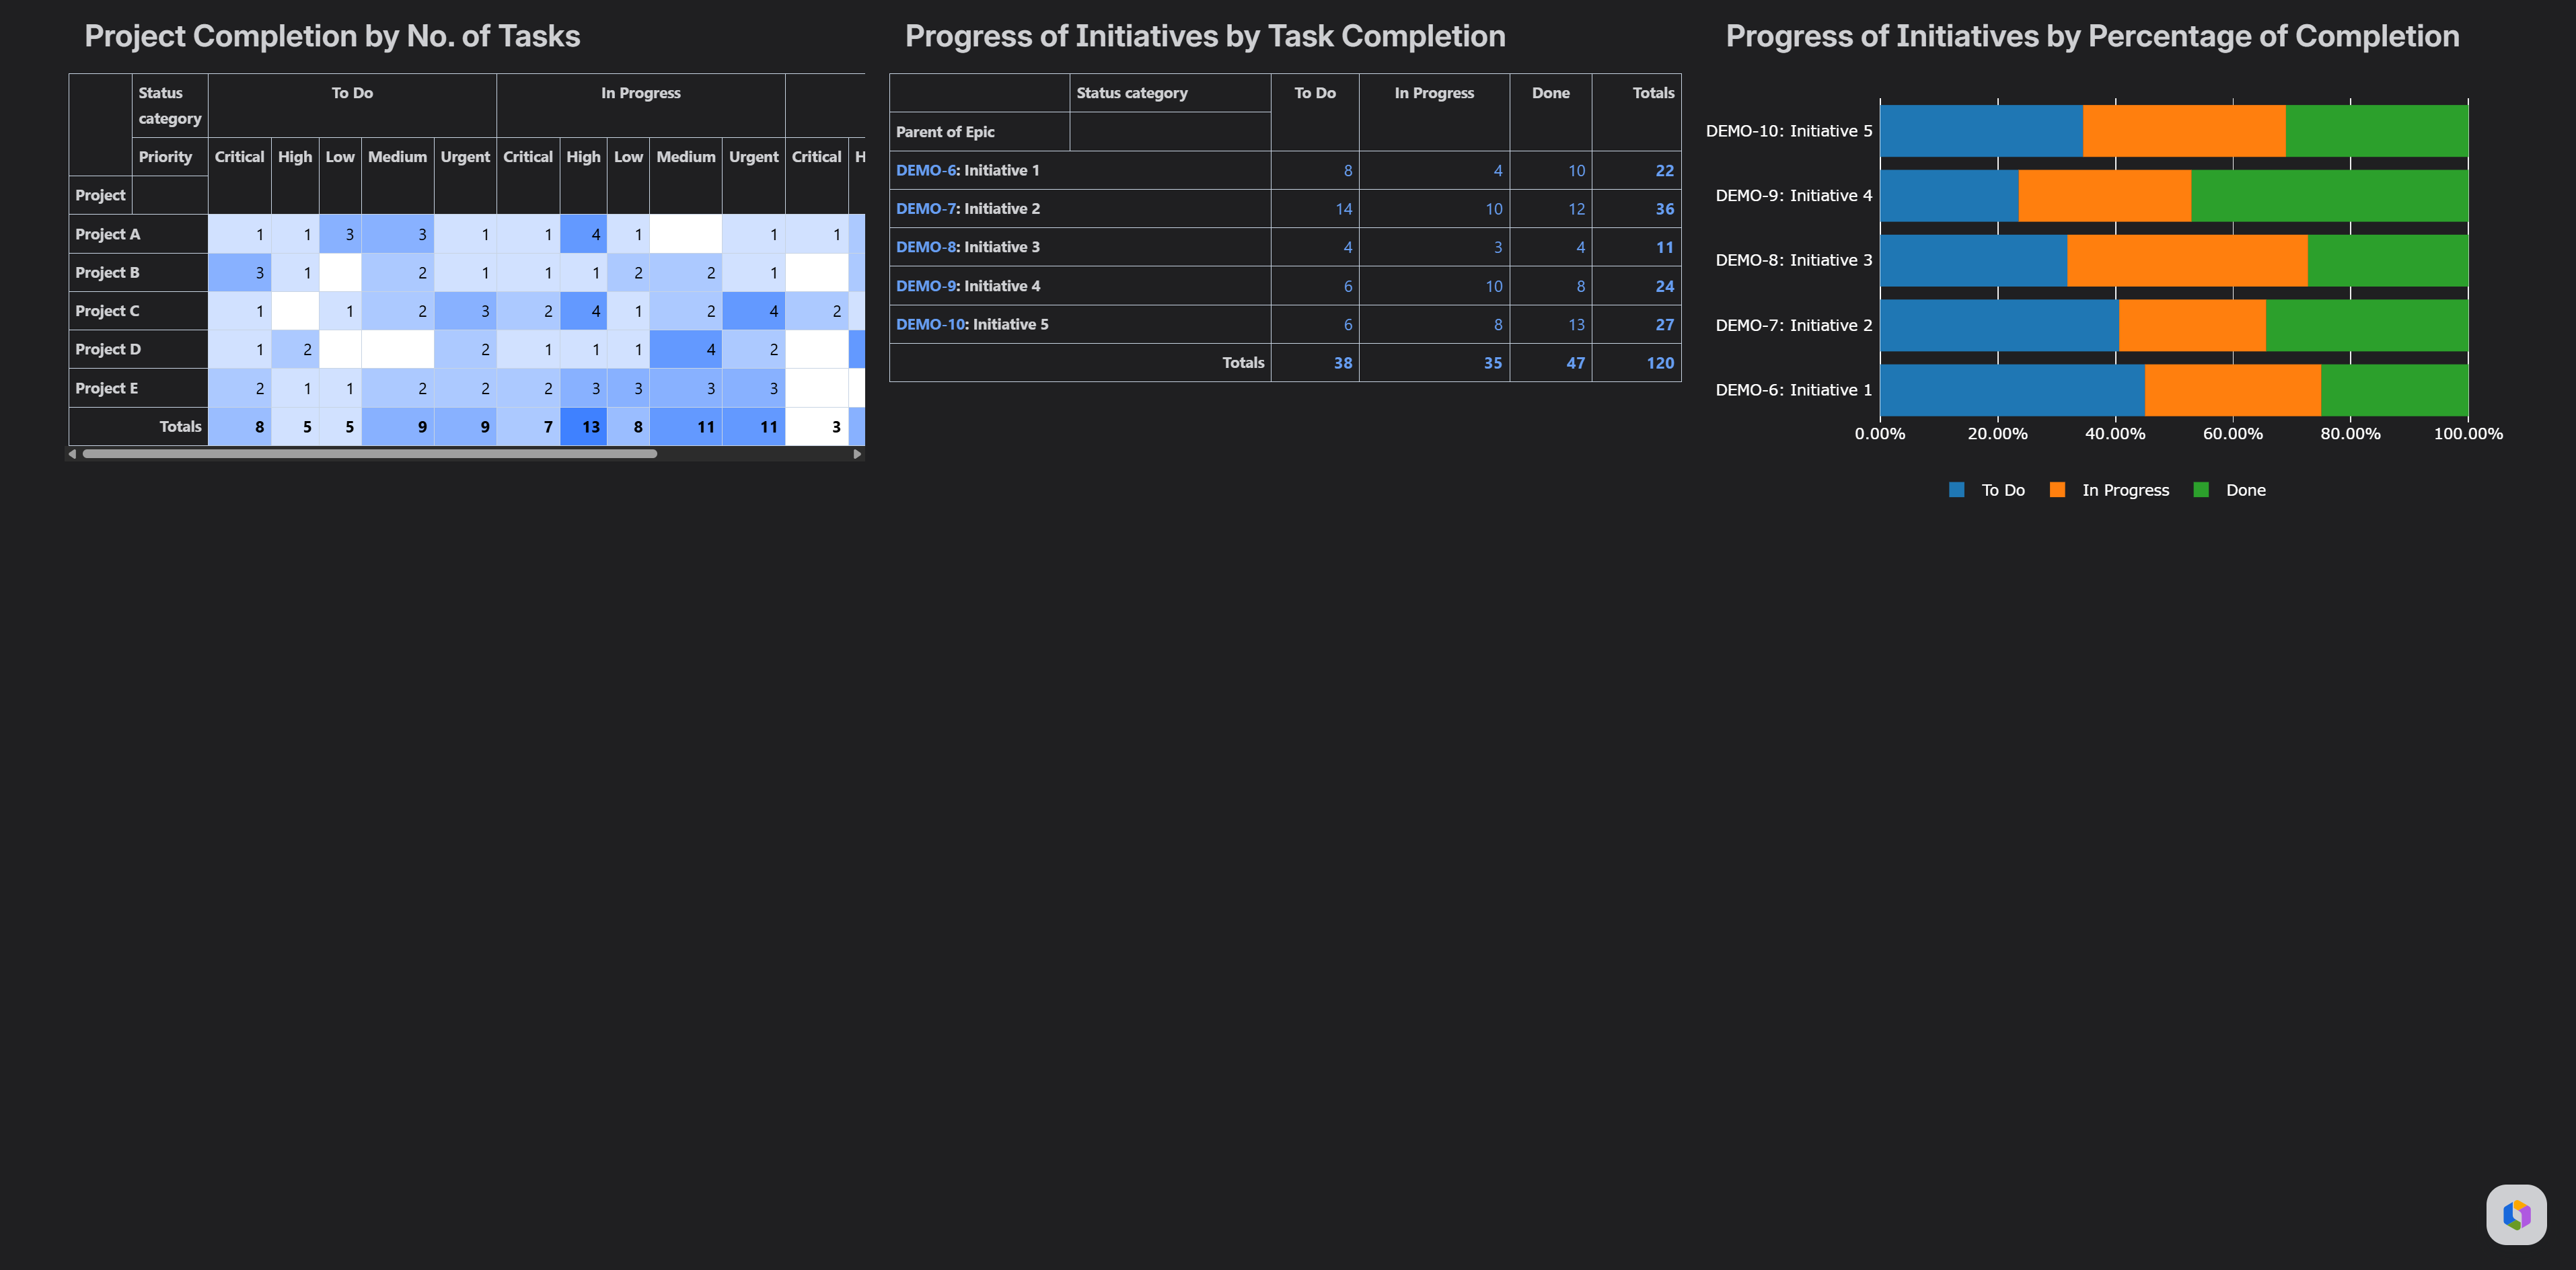Click the Project A row header
This screenshot has height=1270, width=2576.
tap(138, 234)
